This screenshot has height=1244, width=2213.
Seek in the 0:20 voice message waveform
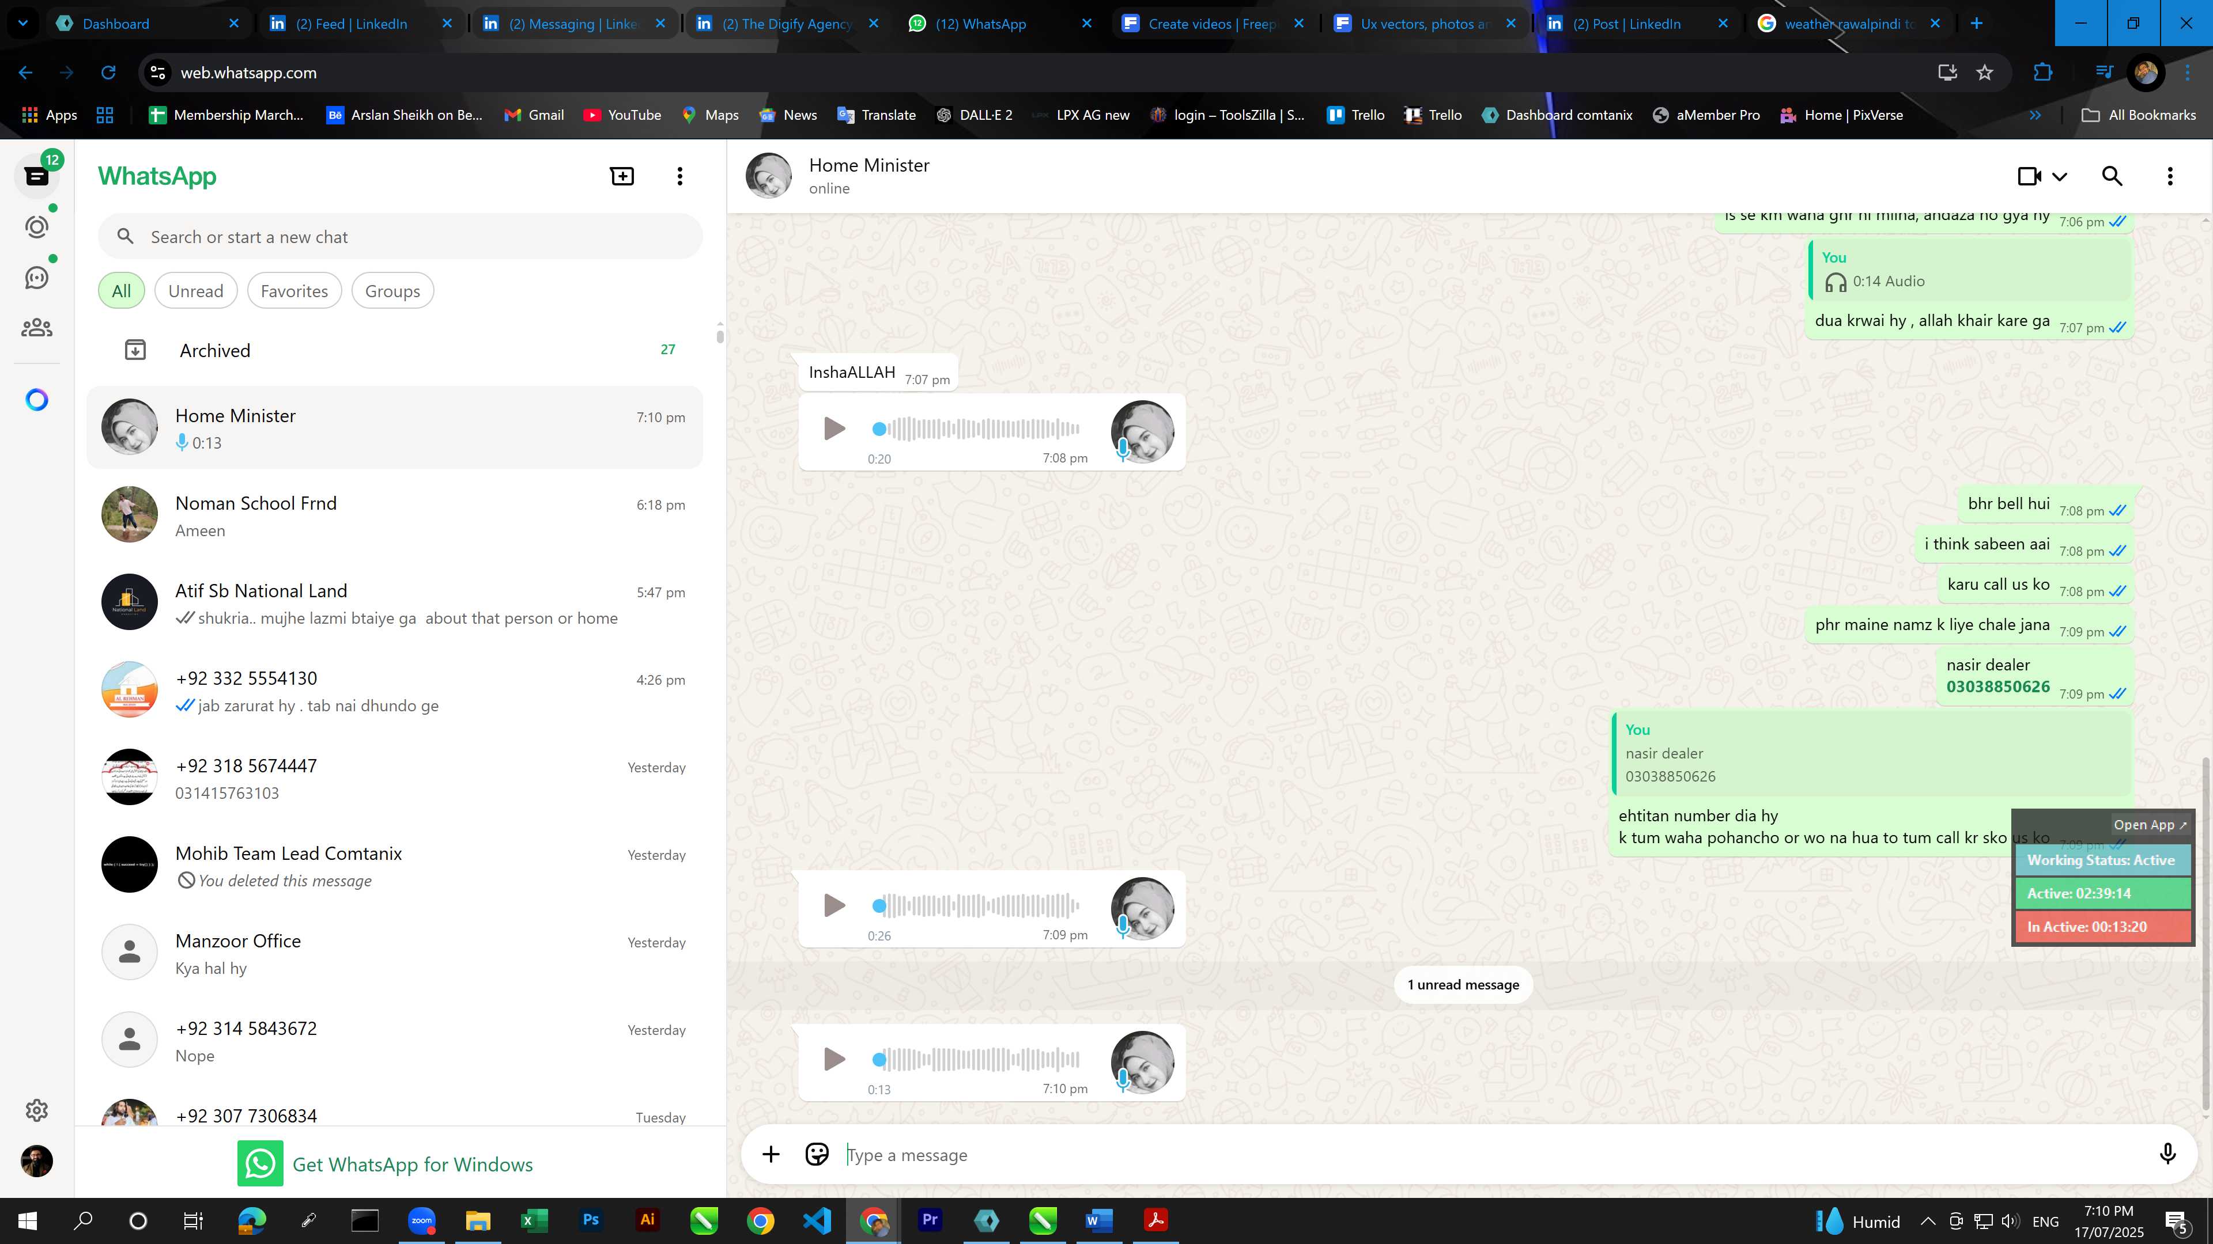[976, 428]
